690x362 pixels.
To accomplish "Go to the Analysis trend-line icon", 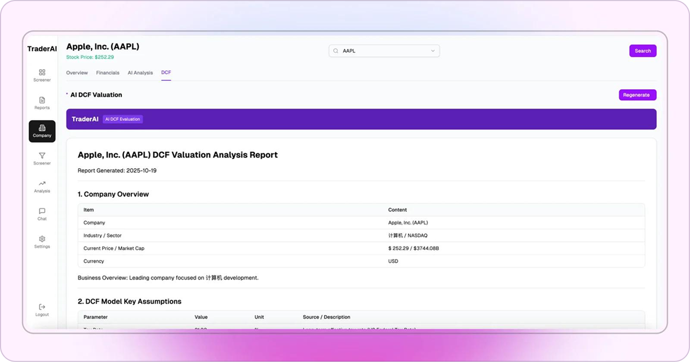I will (x=42, y=184).
